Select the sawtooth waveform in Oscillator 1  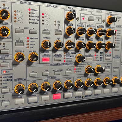click(20, 12)
